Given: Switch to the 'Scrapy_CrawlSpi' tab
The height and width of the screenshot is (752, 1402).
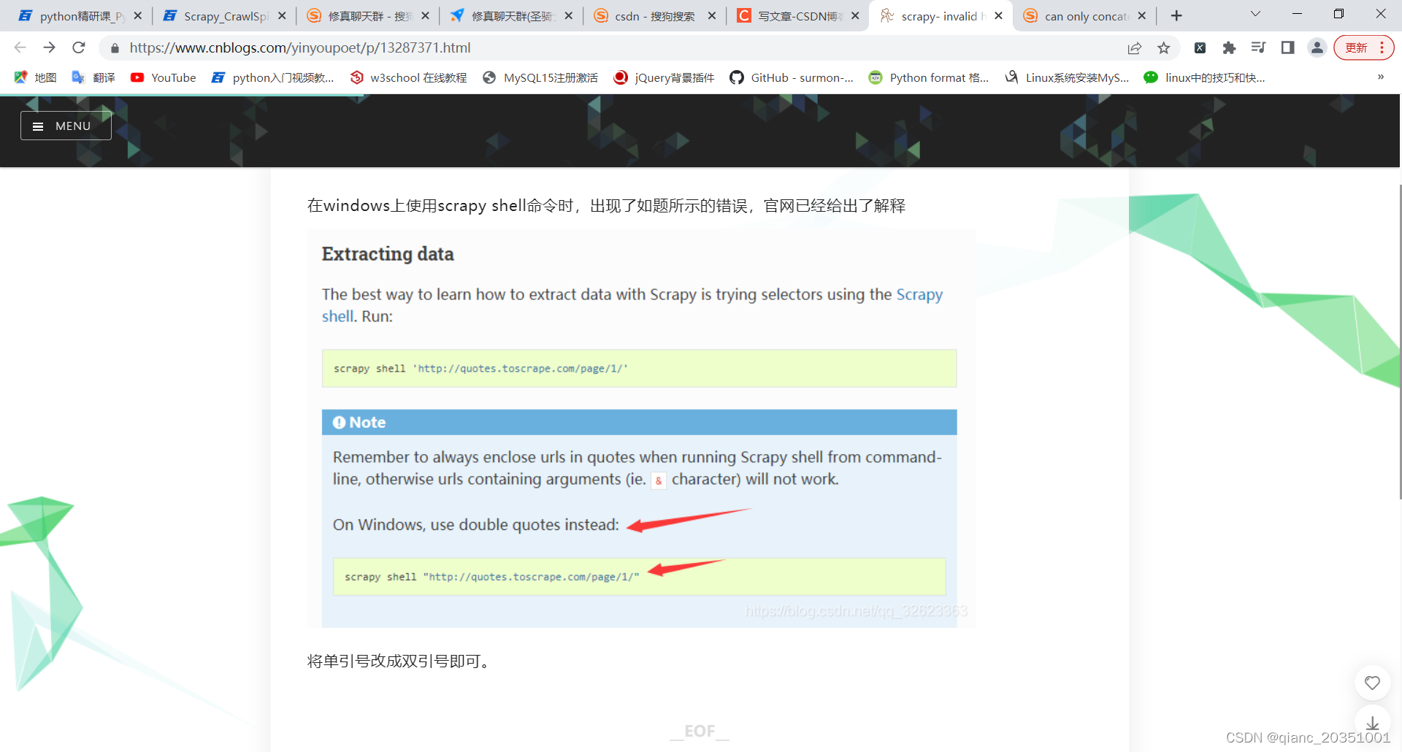Looking at the screenshot, I should (215, 15).
